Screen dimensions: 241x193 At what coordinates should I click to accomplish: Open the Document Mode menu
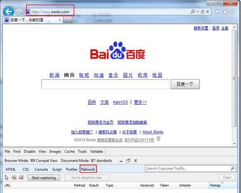(86, 161)
